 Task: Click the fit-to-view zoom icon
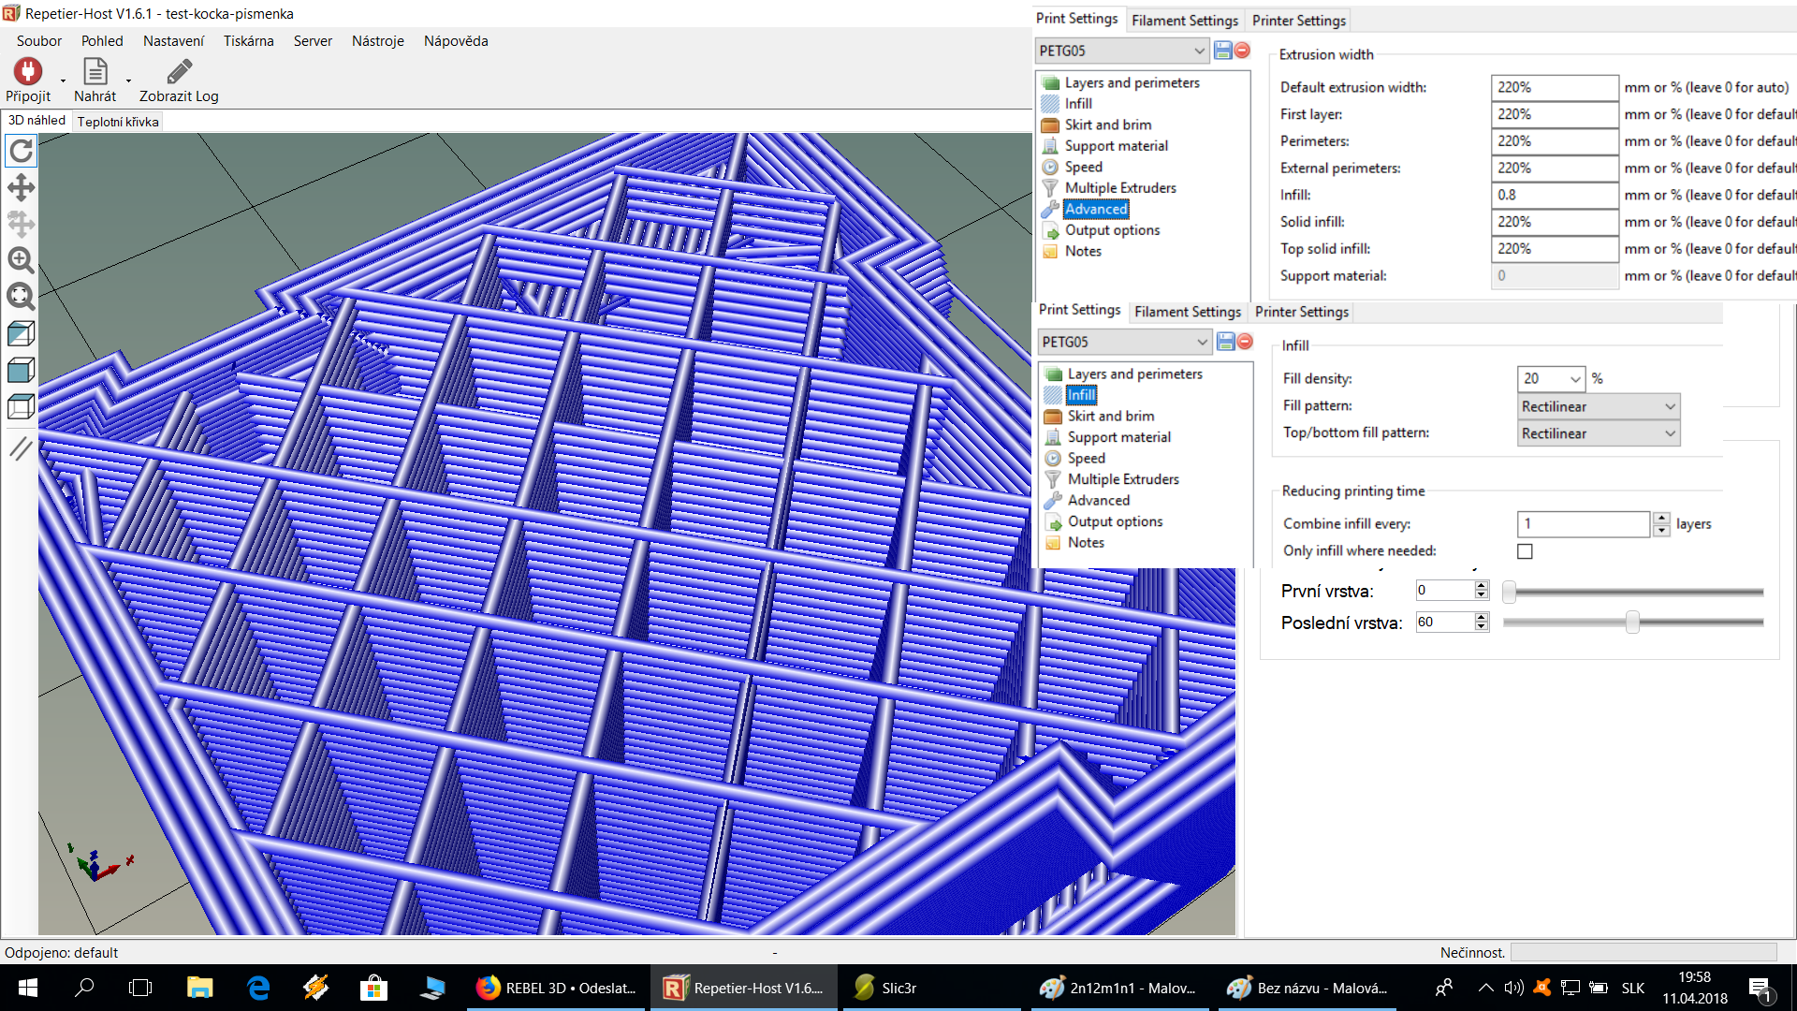click(21, 297)
